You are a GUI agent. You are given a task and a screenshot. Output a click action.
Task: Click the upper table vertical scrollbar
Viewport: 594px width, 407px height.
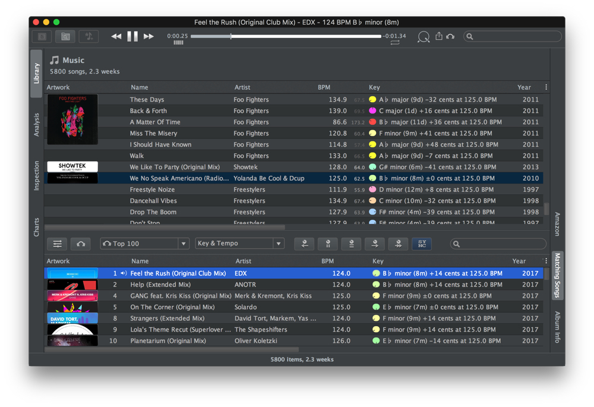point(546,209)
